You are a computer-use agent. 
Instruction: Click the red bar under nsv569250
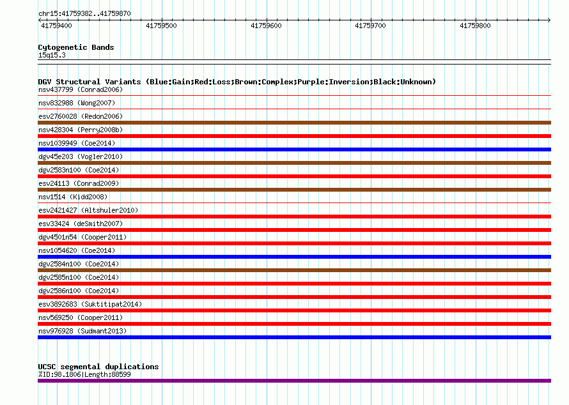click(294, 324)
